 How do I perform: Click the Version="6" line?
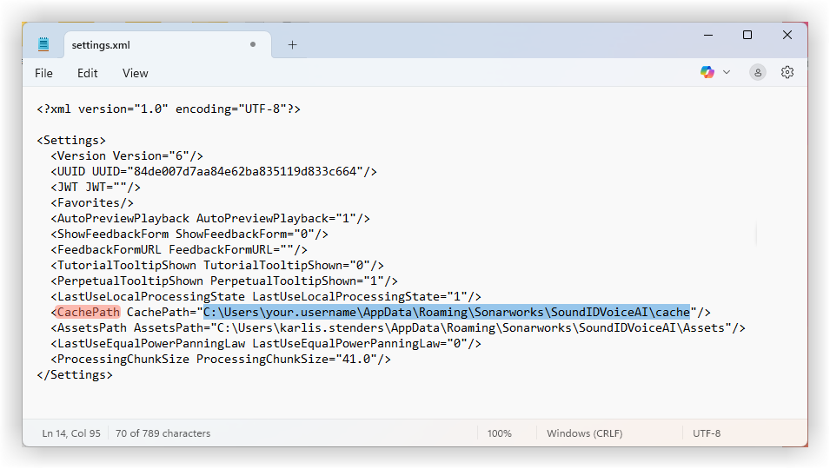[127, 156]
